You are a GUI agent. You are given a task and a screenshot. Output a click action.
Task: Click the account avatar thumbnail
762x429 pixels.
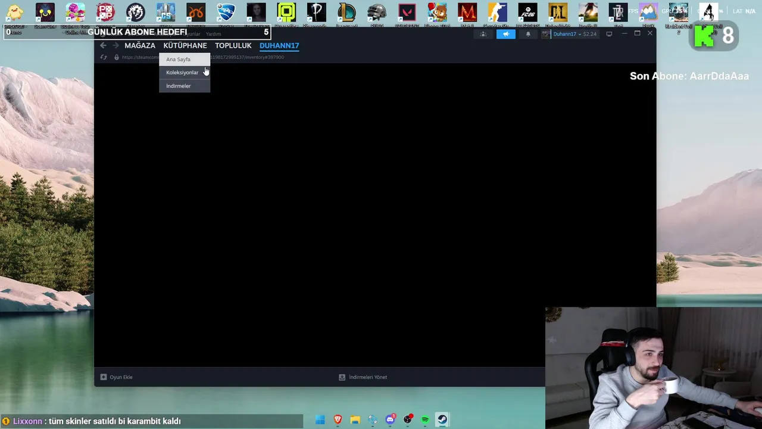pos(546,34)
